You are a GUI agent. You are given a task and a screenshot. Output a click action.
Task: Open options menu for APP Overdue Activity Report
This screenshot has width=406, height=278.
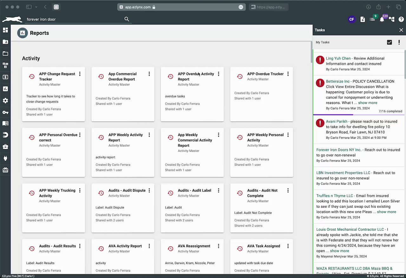pos(219,74)
